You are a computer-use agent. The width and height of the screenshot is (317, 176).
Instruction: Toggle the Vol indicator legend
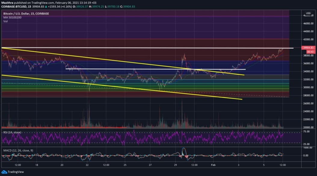(5, 21)
